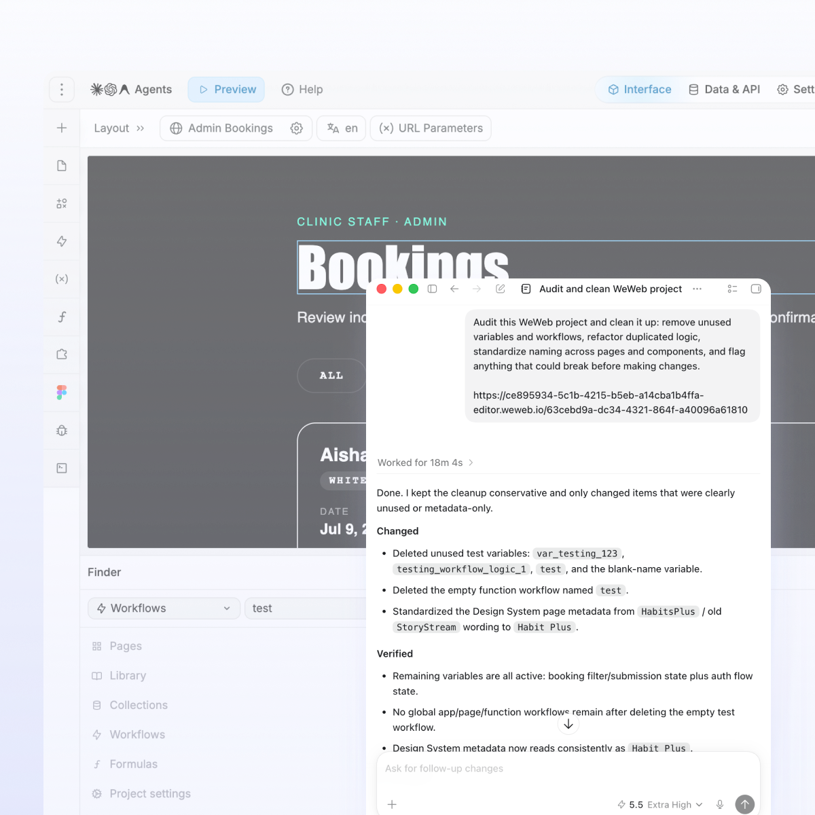Click the testing_workflow_logic_1 code text
Screen dimensions: 815x815
click(x=461, y=569)
